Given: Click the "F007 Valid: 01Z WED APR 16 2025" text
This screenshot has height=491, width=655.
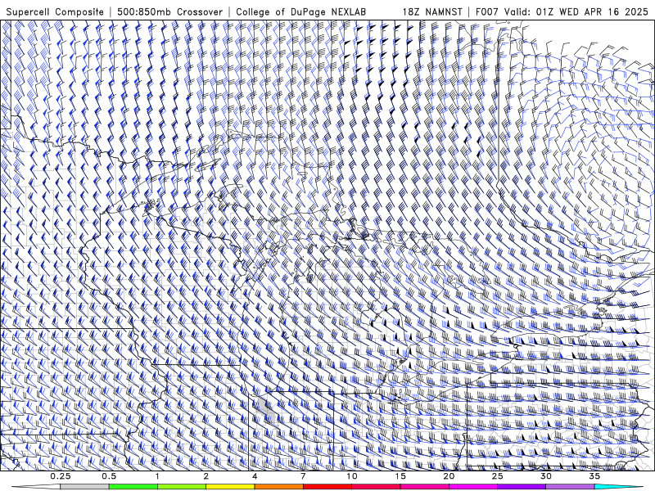Looking at the screenshot, I should 562,11.
